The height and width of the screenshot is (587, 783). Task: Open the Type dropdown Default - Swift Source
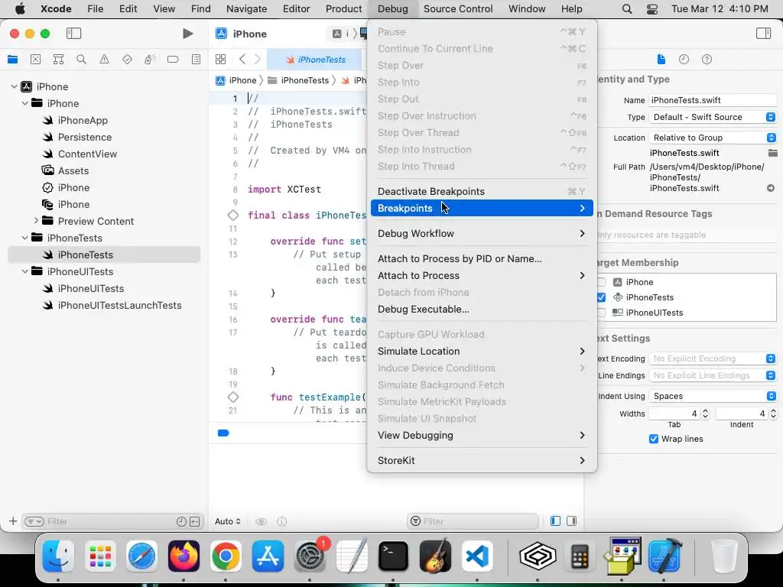[713, 117]
